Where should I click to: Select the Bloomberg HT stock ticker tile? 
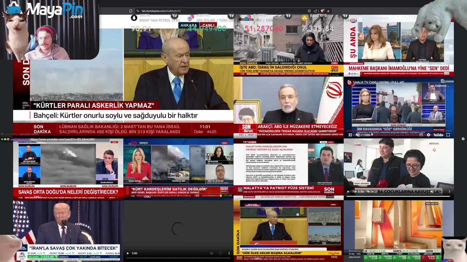399,231
